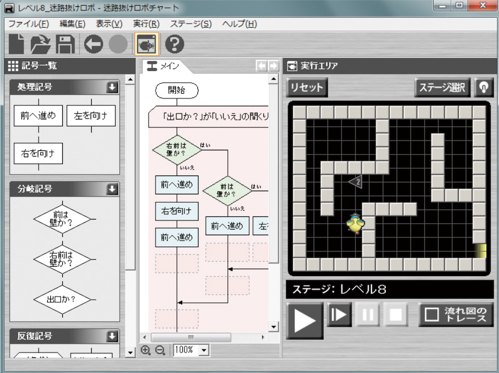This screenshot has width=499, height=373.
Task: Open help via question mark icon
Action: coord(174,44)
